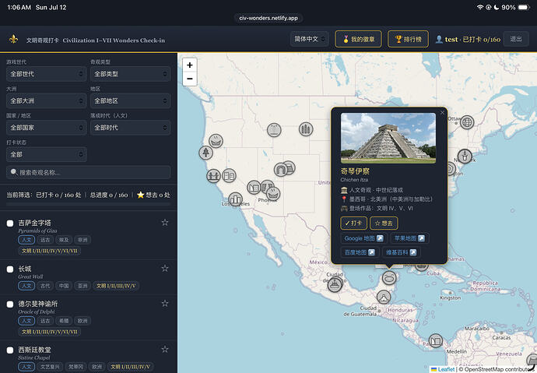
Task: Open 我的徽章 badges page
Action: click(358, 39)
